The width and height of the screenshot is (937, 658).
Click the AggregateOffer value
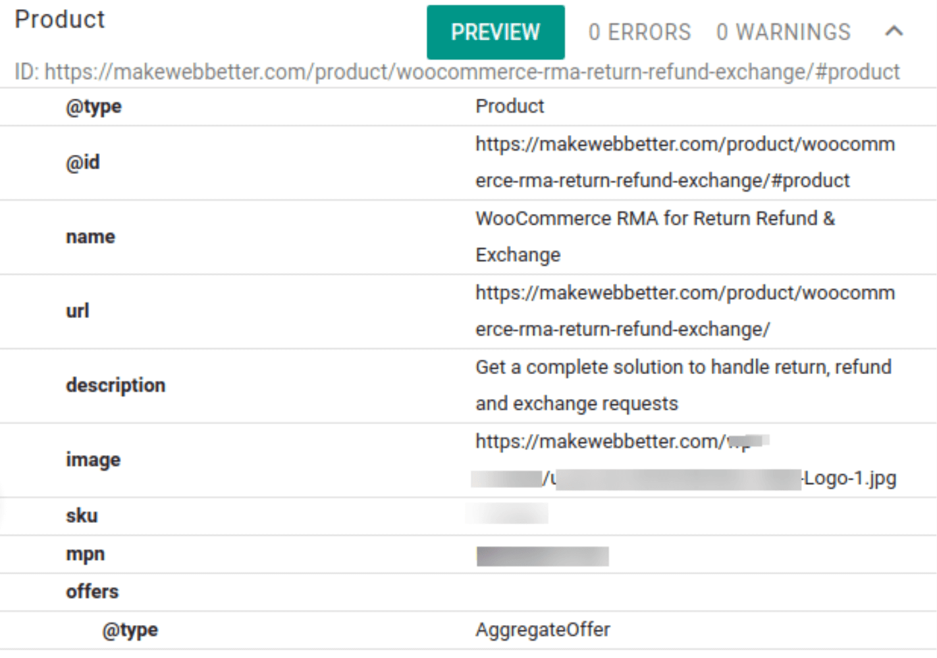pos(543,630)
